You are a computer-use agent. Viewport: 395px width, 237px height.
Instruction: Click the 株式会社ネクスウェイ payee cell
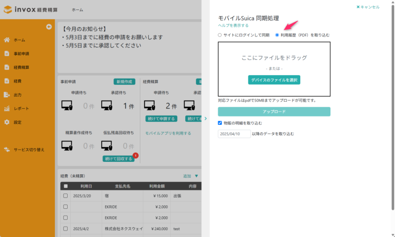(122, 229)
